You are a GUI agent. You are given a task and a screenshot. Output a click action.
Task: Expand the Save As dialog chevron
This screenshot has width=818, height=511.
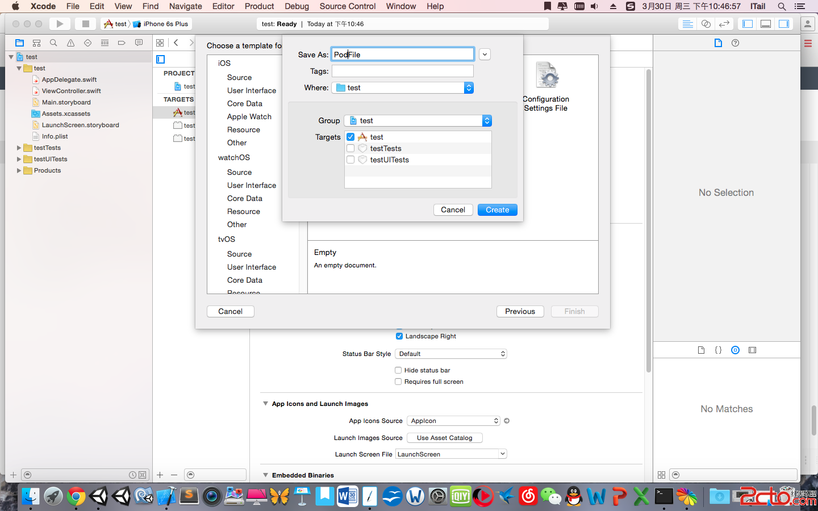[x=485, y=55]
